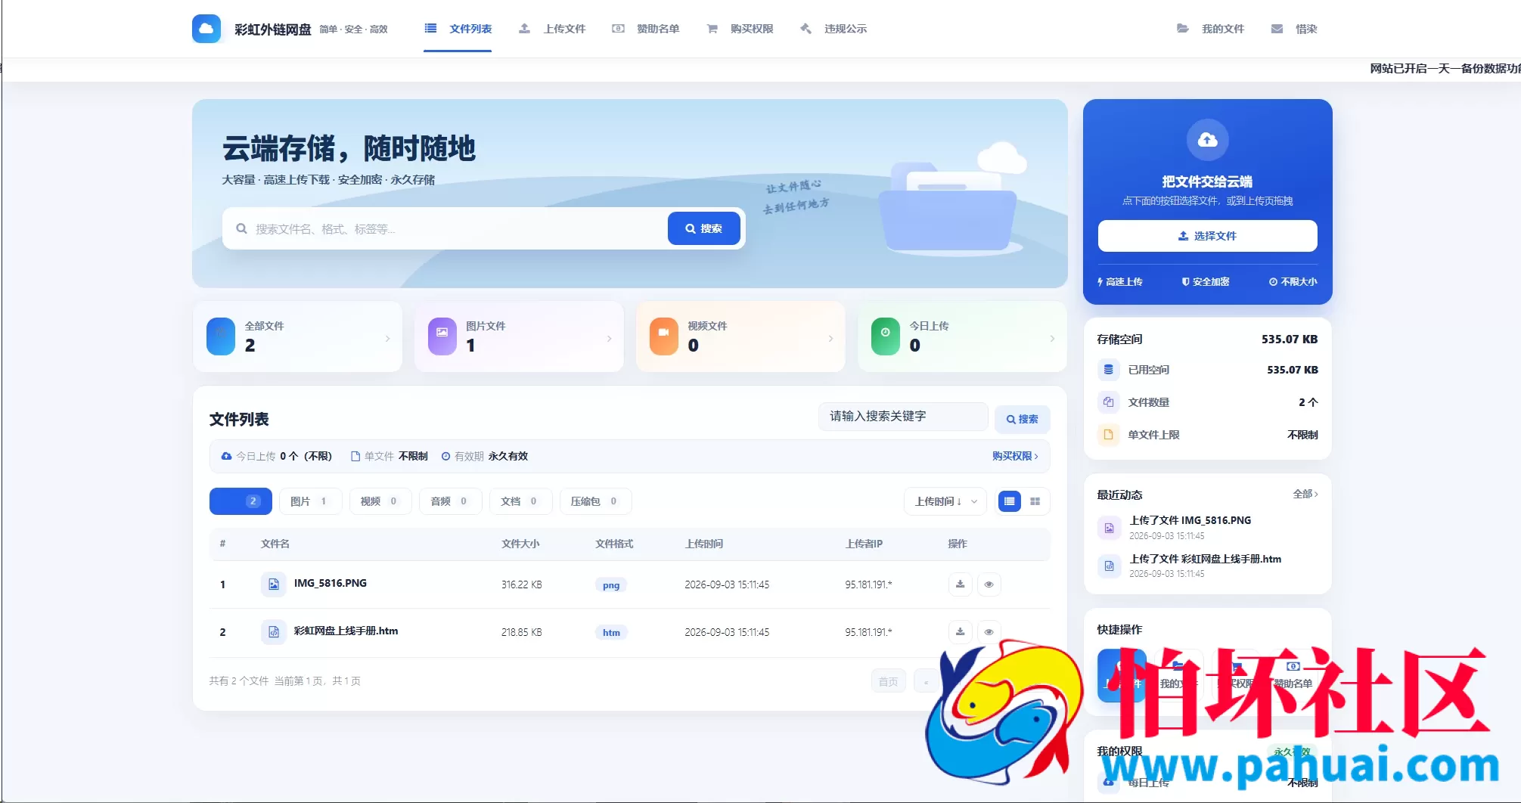Filter file list by 图片
Image resolution: width=1521 pixels, height=803 pixels.
coord(310,501)
